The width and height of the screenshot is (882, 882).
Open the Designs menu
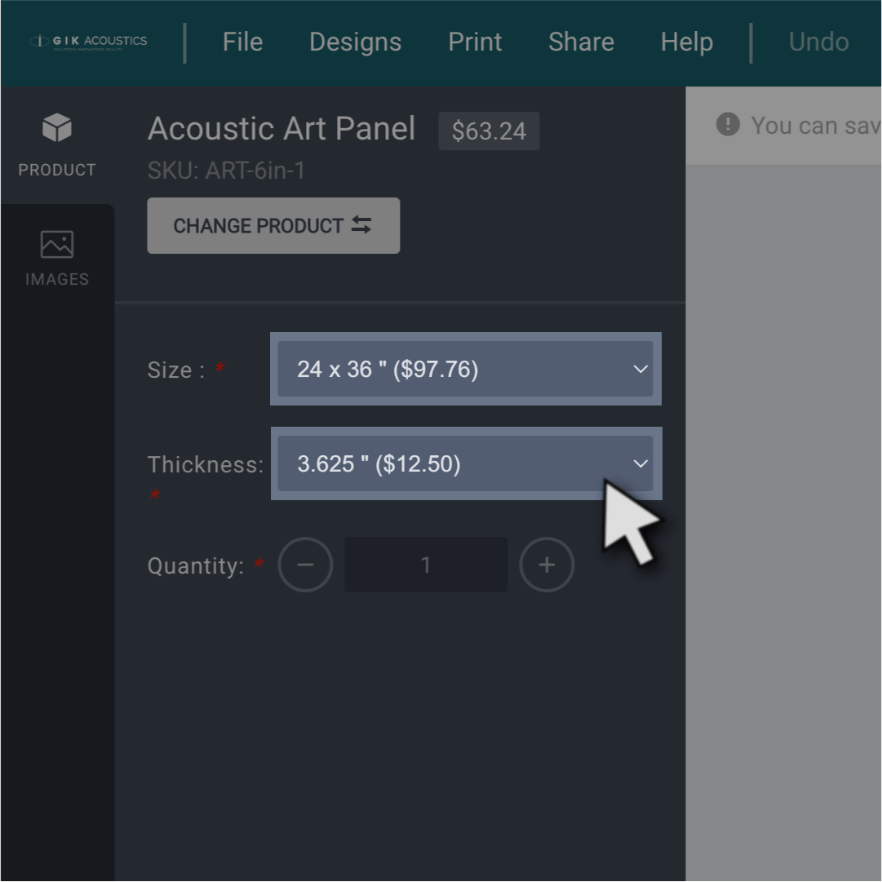(x=356, y=42)
